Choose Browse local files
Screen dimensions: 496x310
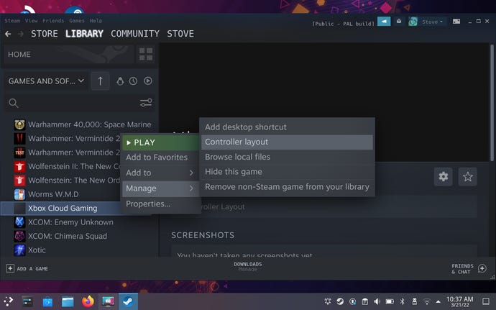coord(287,157)
